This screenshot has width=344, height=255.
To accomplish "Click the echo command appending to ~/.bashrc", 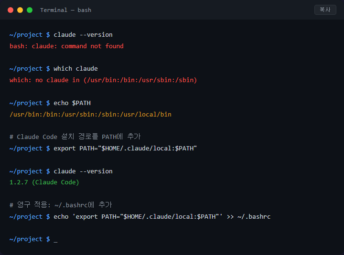I will [x=162, y=217].
